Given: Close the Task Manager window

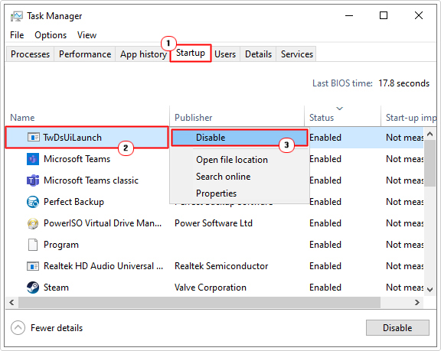Looking at the screenshot, I should [419, 15].
